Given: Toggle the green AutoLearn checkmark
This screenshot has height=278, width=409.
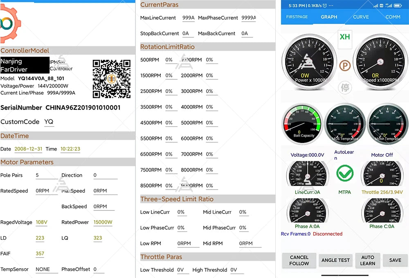Looking at the screenshot, I should (x=345, y=174).
